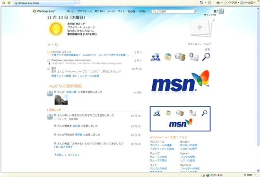260x177 pixels.
Task: Click envelope icon beside Windows Live mail
Action: point(49,60)
